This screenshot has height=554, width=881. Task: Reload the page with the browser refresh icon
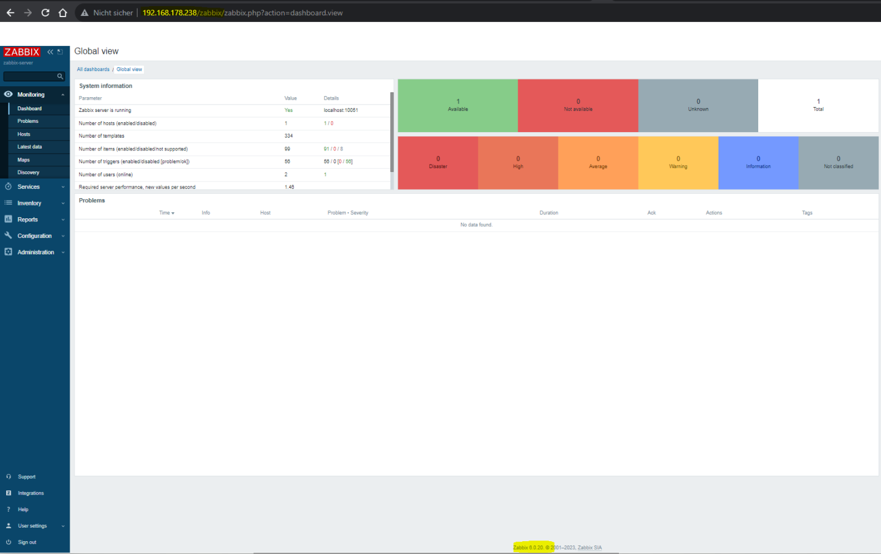(x=45, y=13)
